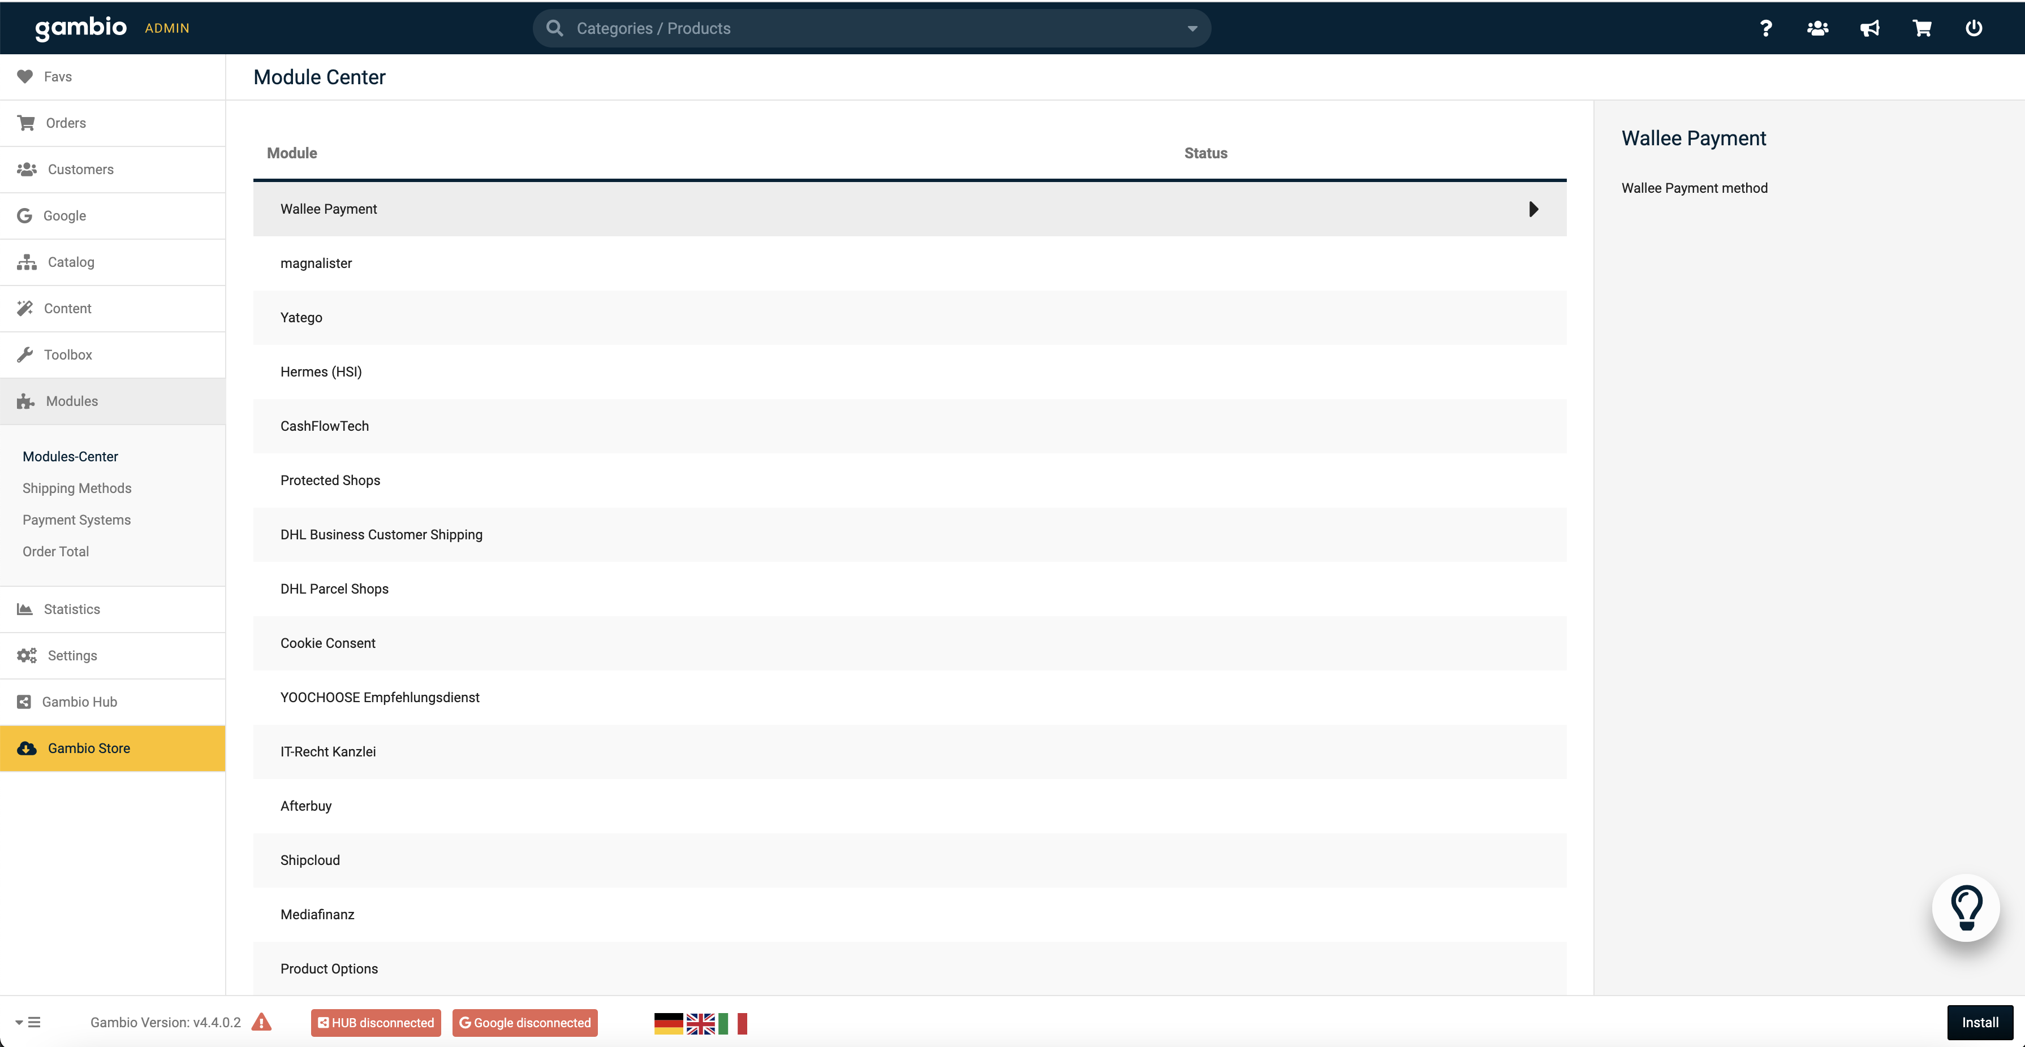Open Payment Systems submenu item
Viewport: 2025px width, 1047px height.
(76, 519)
